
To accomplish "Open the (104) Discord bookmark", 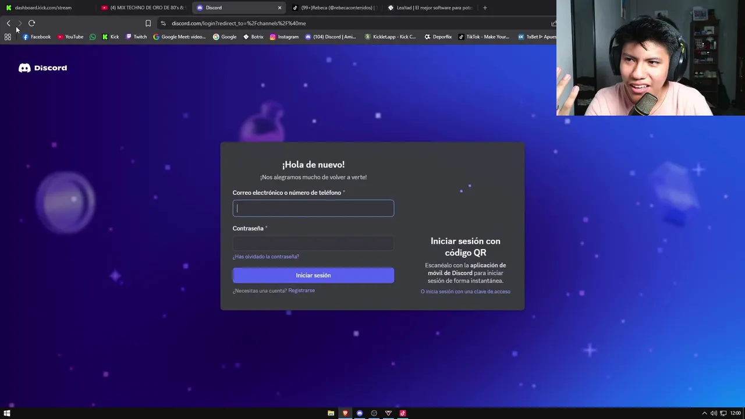I will tap(331, 37).
